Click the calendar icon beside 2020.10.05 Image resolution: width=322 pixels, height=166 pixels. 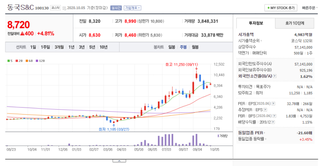tap(64, 8)
